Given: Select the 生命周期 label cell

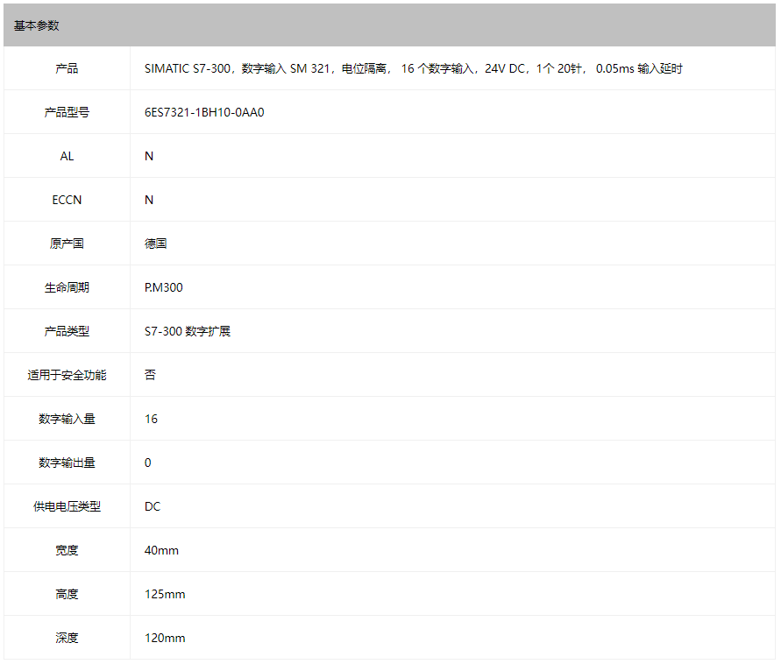Looking at the screenshot, I should pyautogui.click(x=67, y=287).
